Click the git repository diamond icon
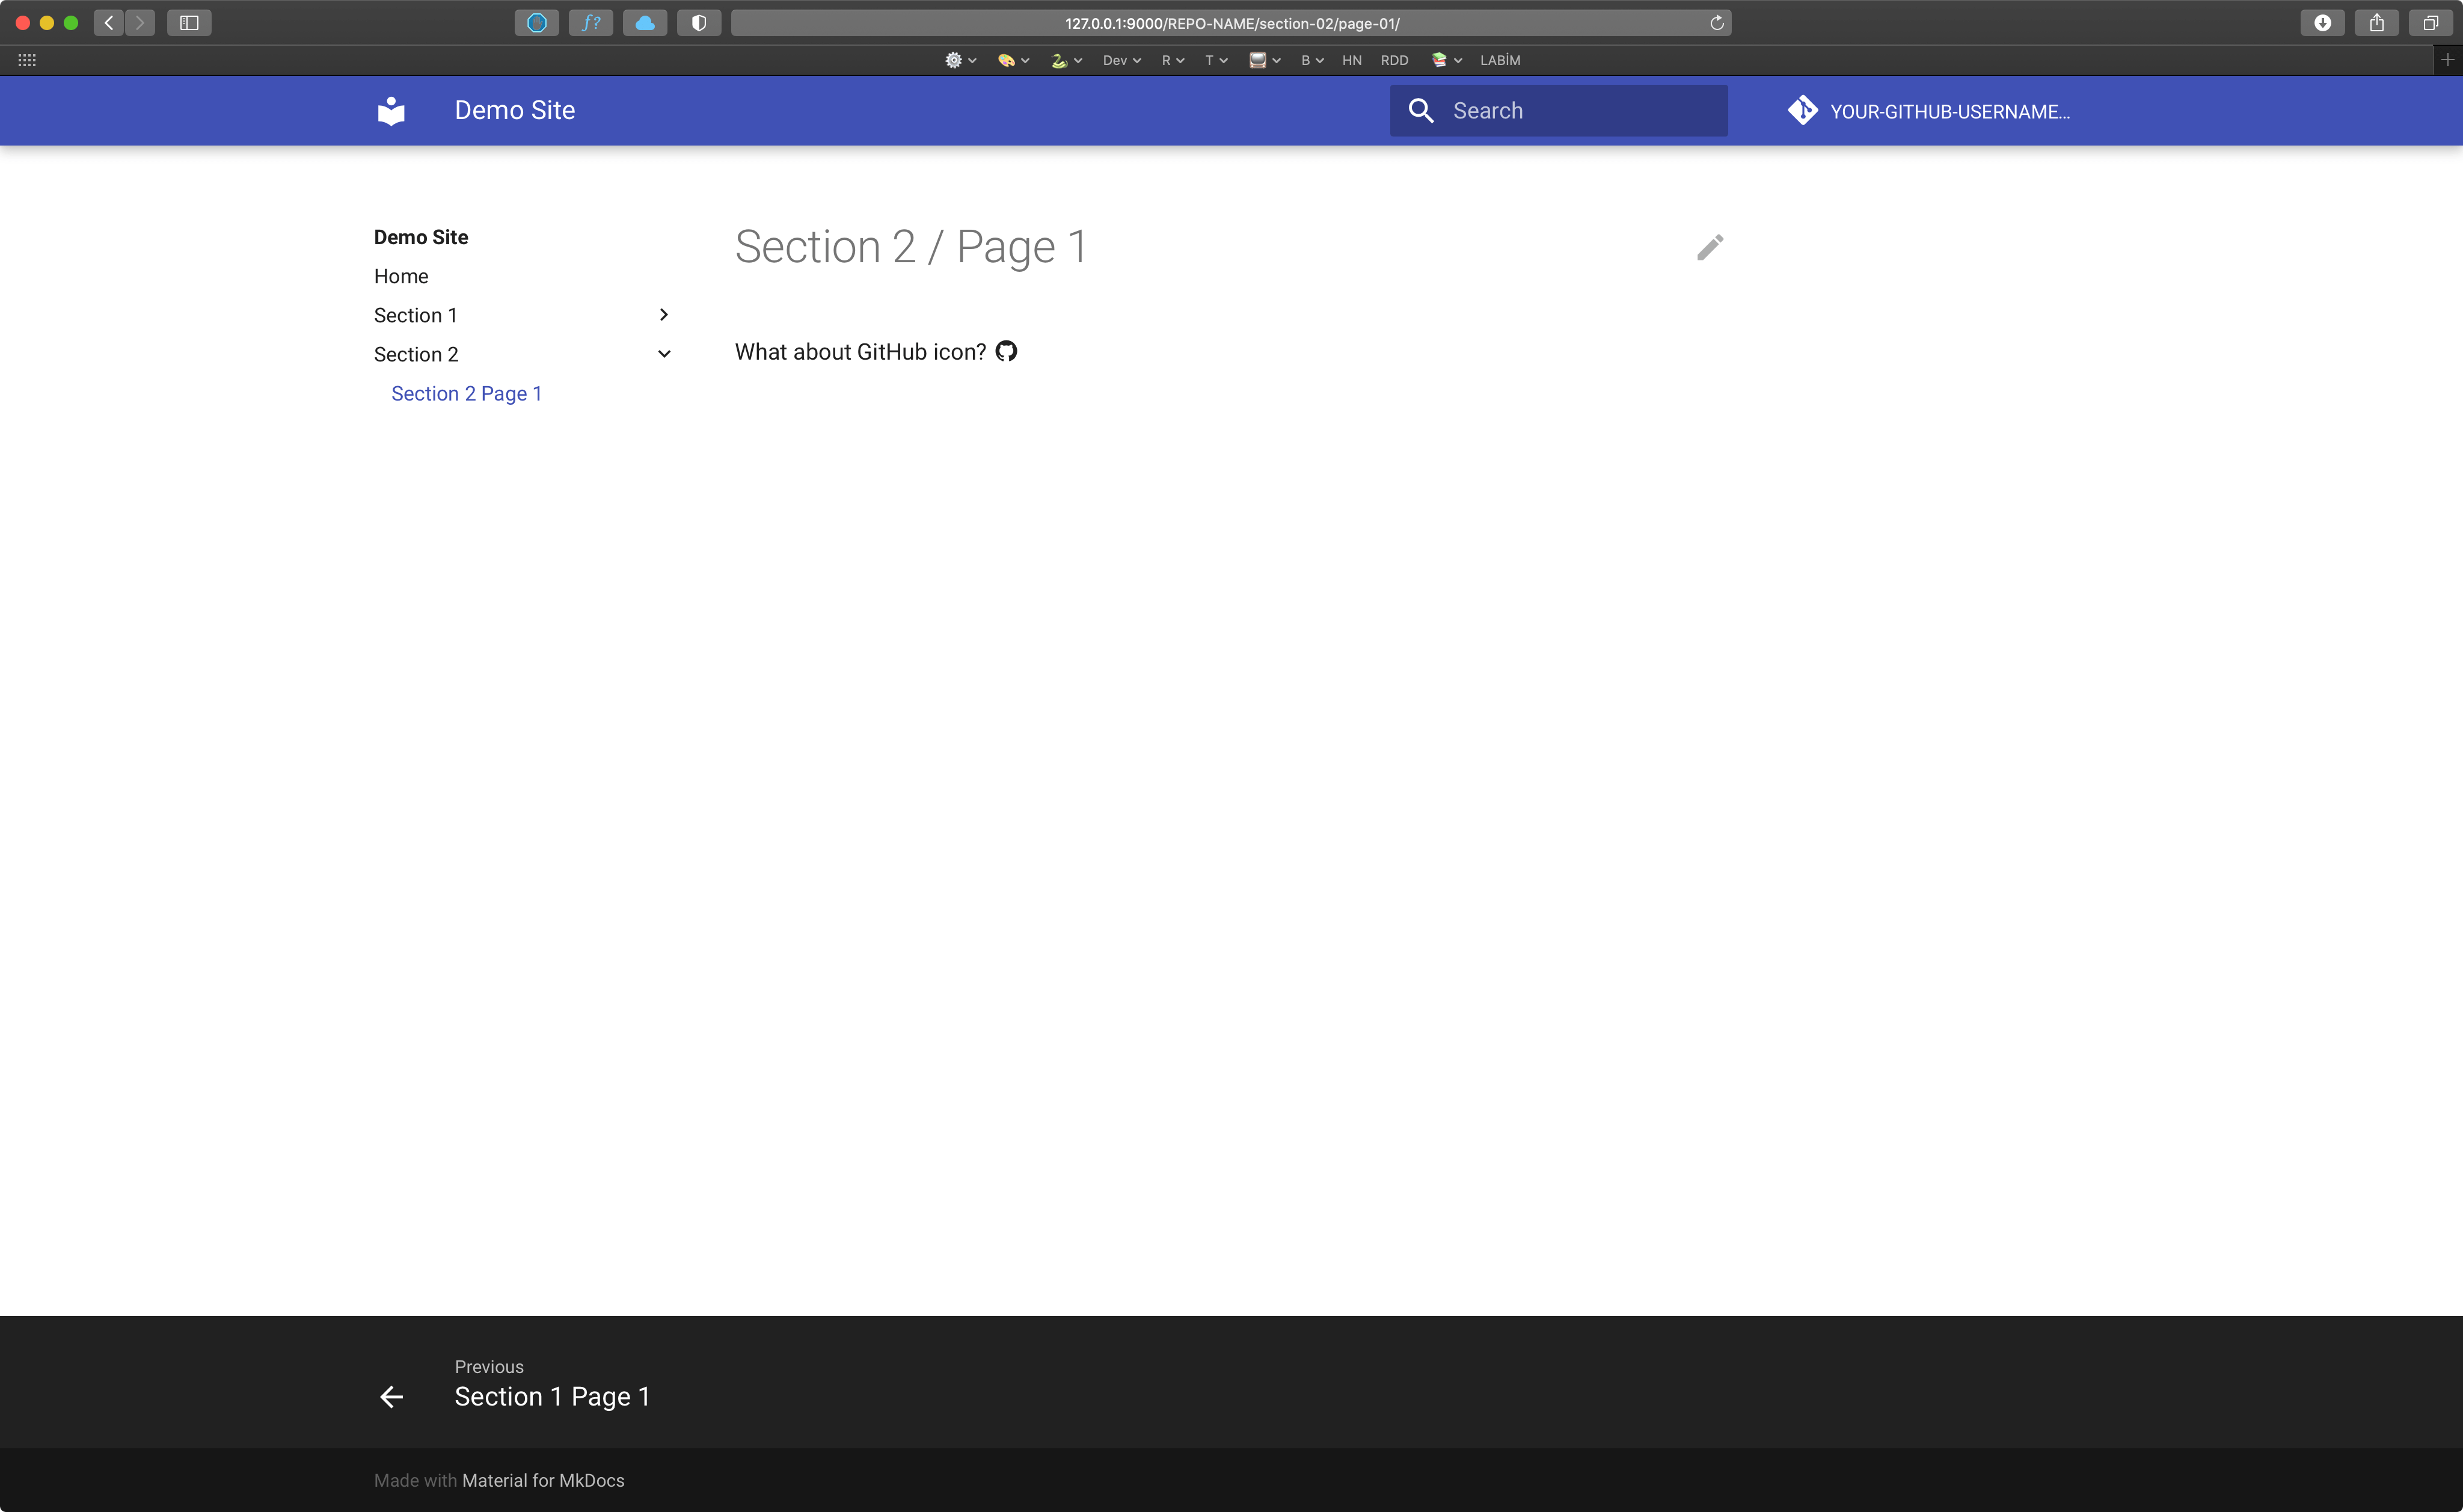This screenshot has height=1512, width=2463. [1802, 110]
